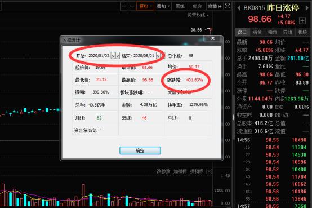Open the 设置均线 dropdown
312x208 pixels.
coord(198,15)
